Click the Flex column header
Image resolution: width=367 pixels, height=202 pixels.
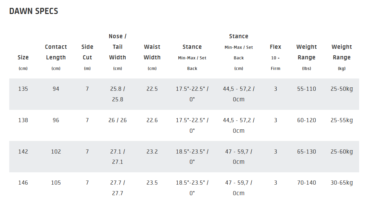(x=275, y=47)
